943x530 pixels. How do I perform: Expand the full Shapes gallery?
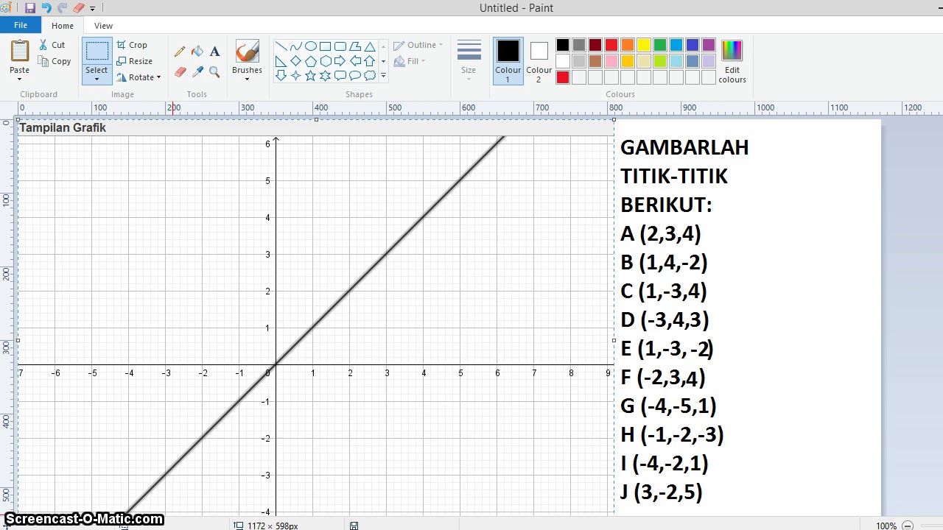click(x=383, y=76)
